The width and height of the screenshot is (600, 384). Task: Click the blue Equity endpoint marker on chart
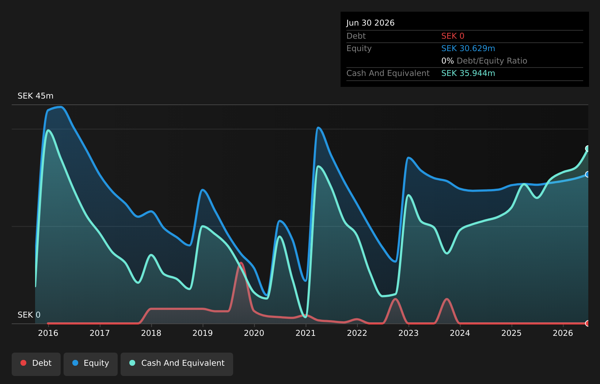(x=588, y=174)
